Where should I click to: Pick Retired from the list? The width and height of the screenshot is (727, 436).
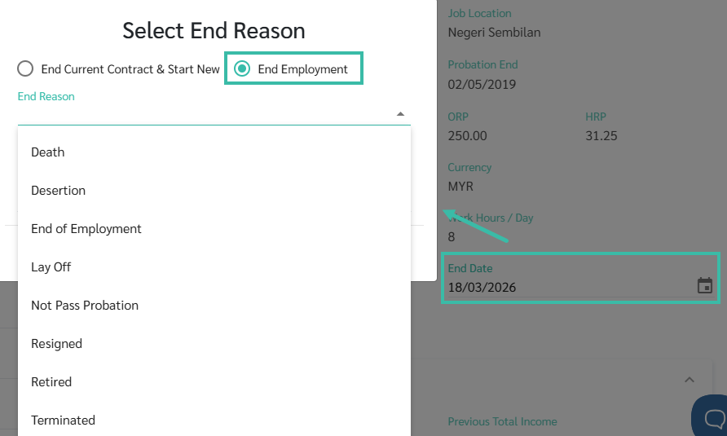coord(51,382)
